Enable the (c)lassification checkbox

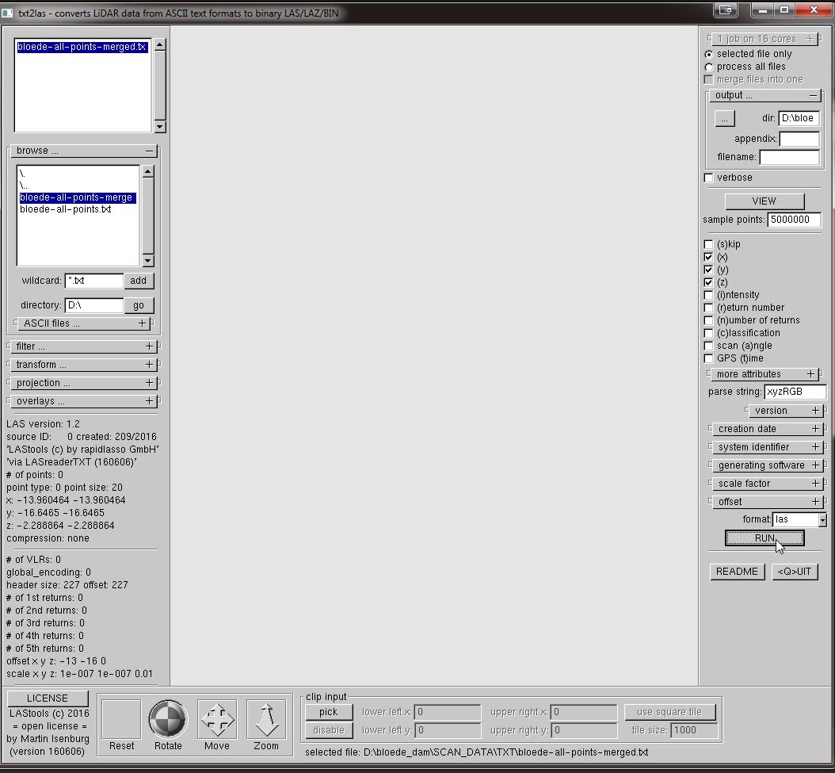coord(708,333)
